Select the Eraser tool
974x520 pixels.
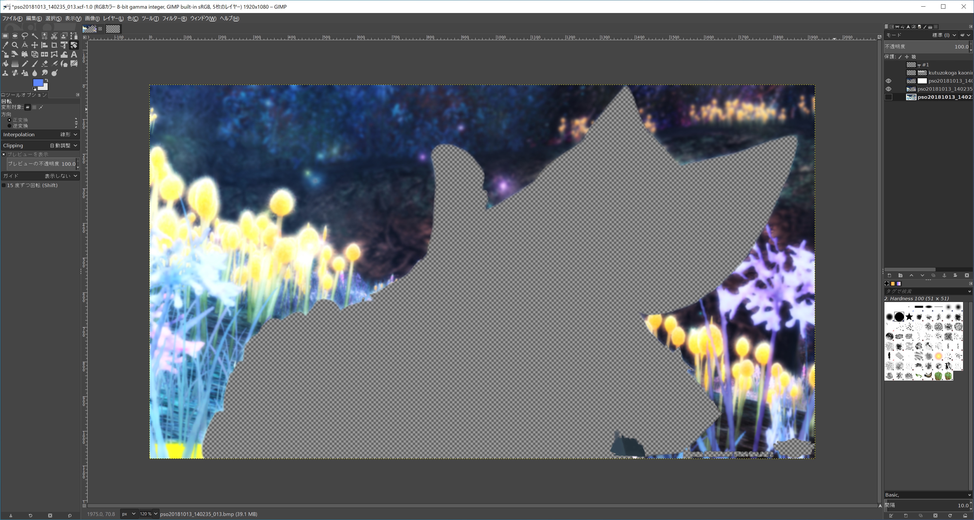(44, 64)
